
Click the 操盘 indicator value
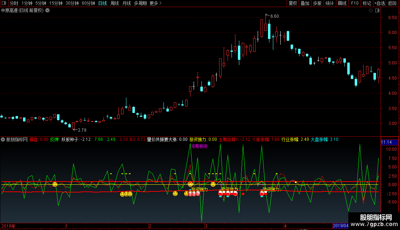click(39, 139)
